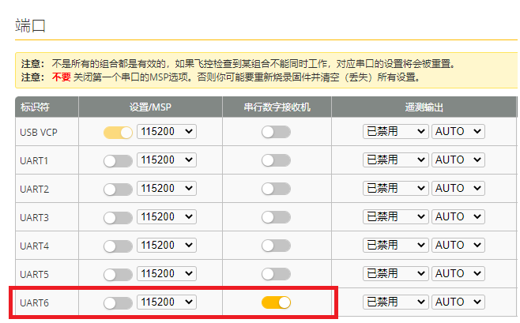Open UART1 115200 baud rate dropdown

point(166,160)
